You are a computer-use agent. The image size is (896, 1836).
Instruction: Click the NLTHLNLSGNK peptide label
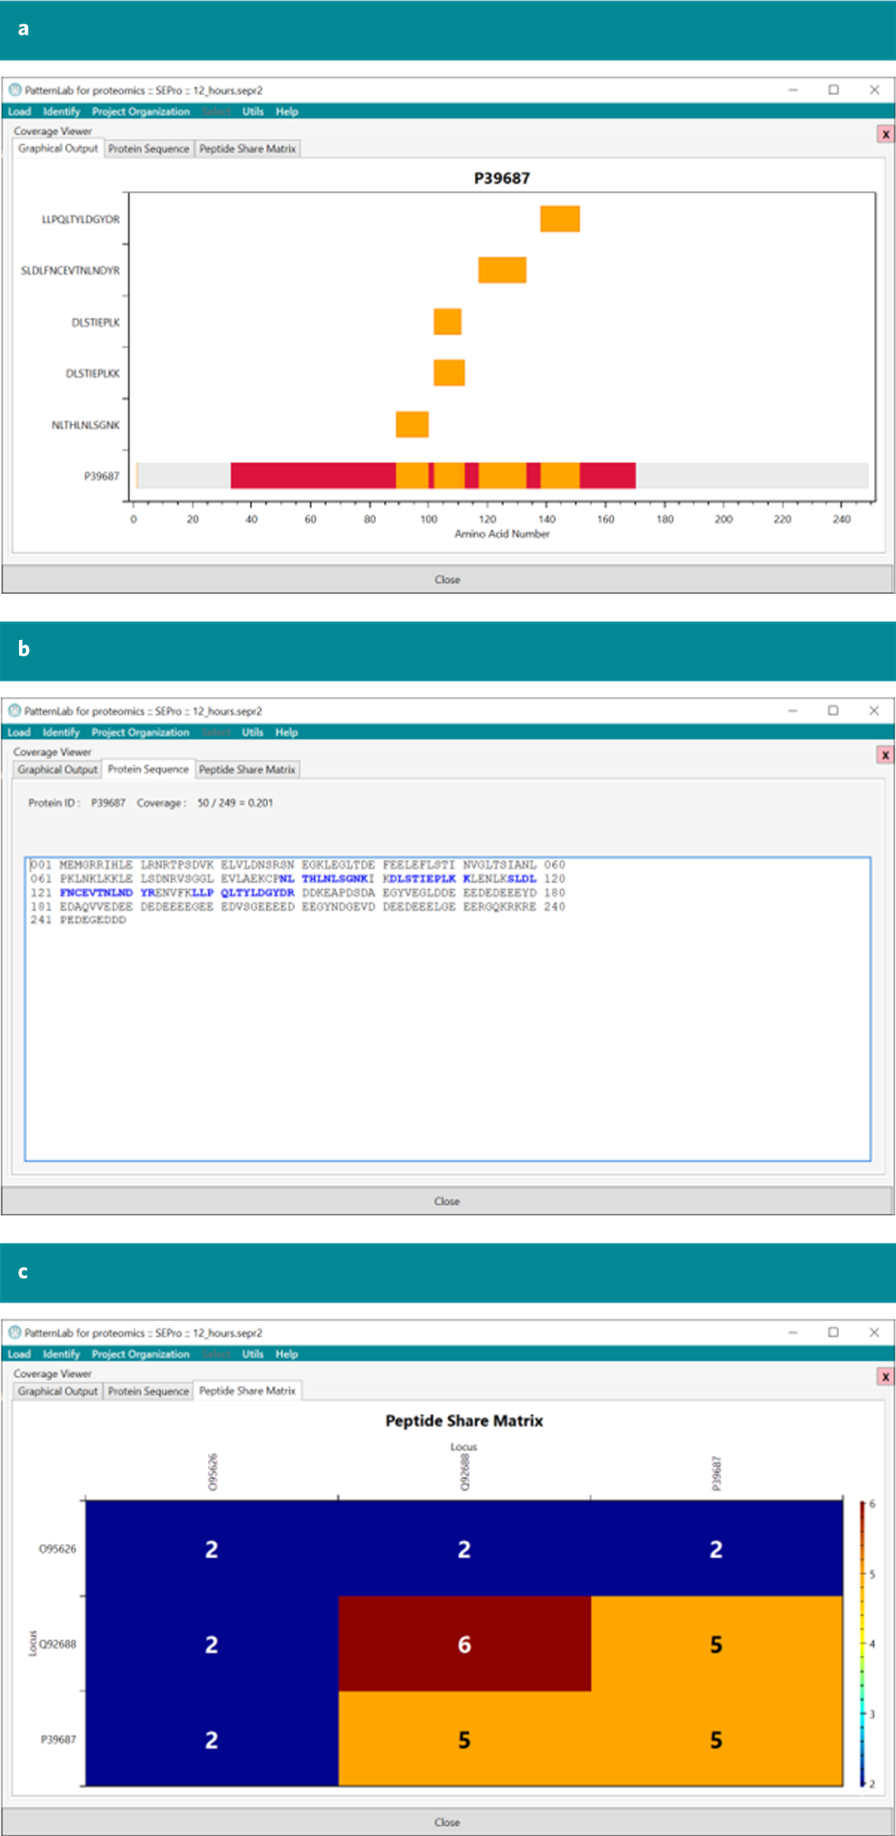tap(85, 425)
